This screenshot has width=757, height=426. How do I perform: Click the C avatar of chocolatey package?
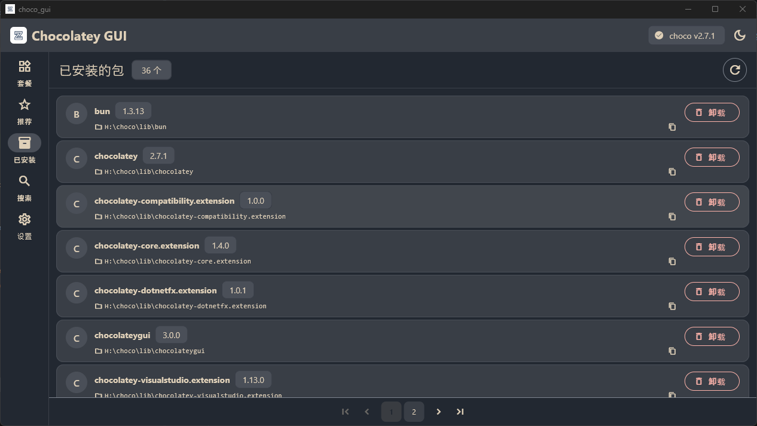[x=77, y=159]
